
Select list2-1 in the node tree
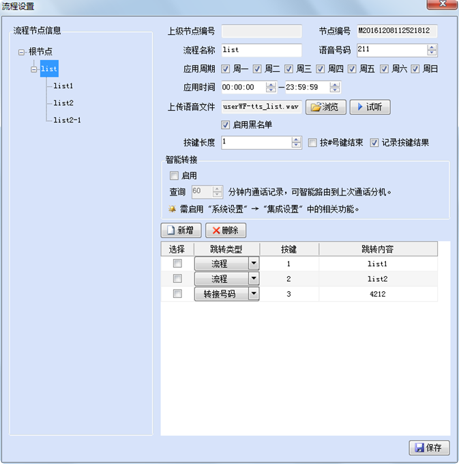click(68, 120)
